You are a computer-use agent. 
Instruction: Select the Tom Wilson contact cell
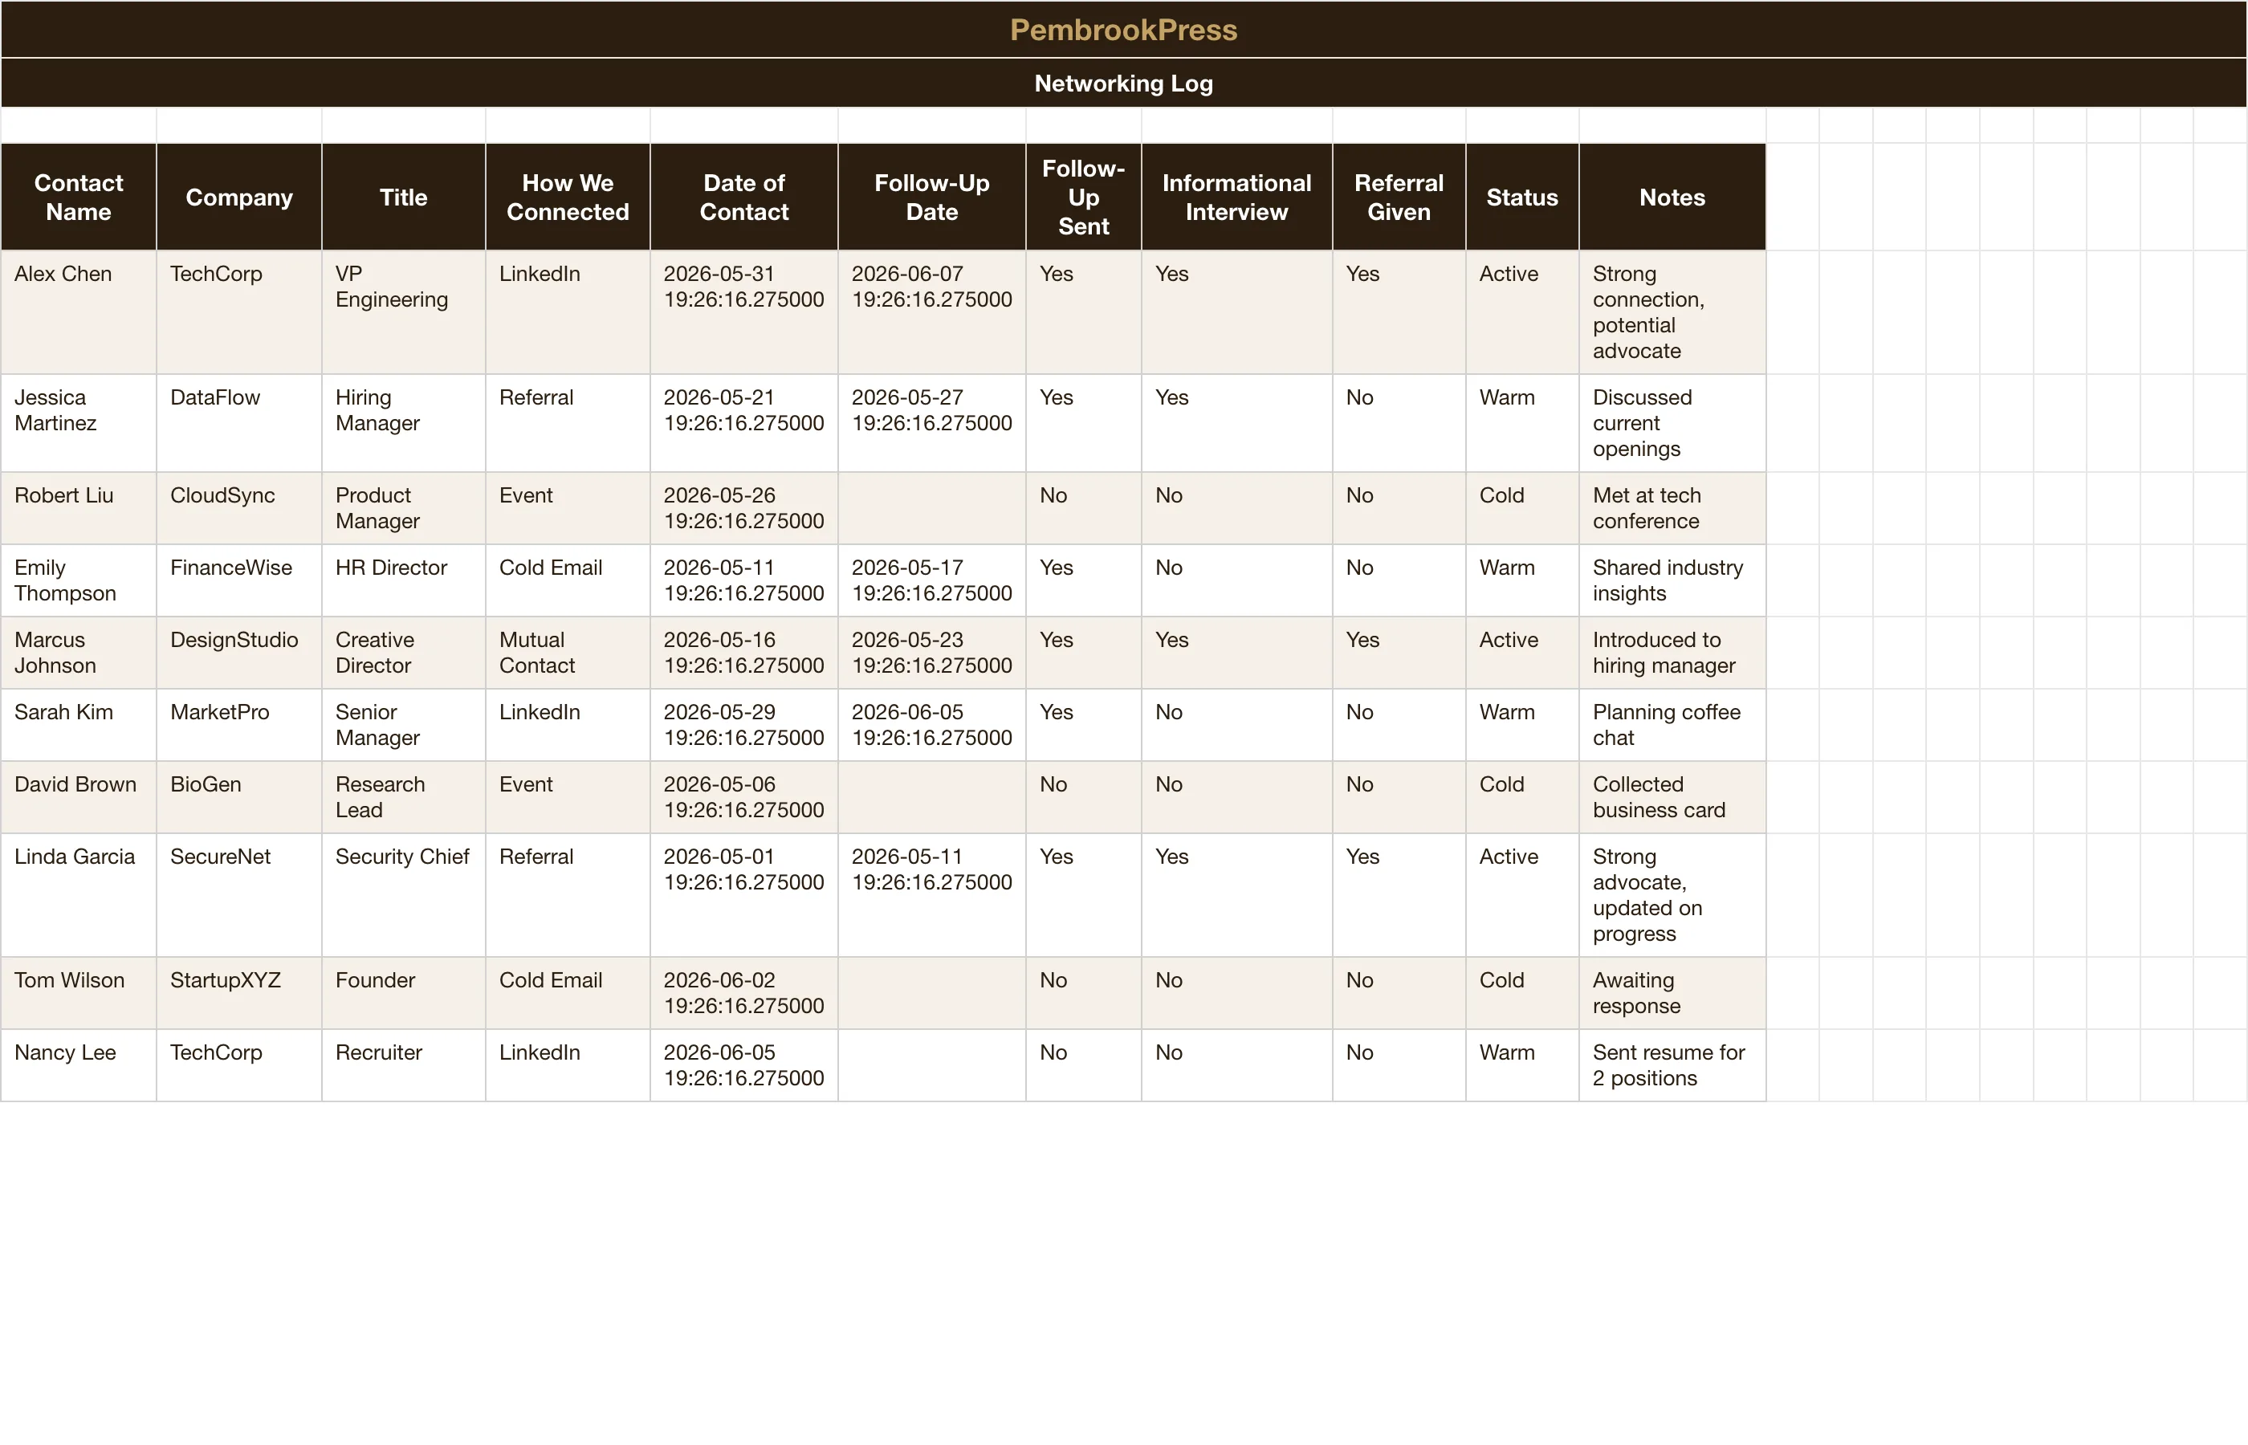79,994
